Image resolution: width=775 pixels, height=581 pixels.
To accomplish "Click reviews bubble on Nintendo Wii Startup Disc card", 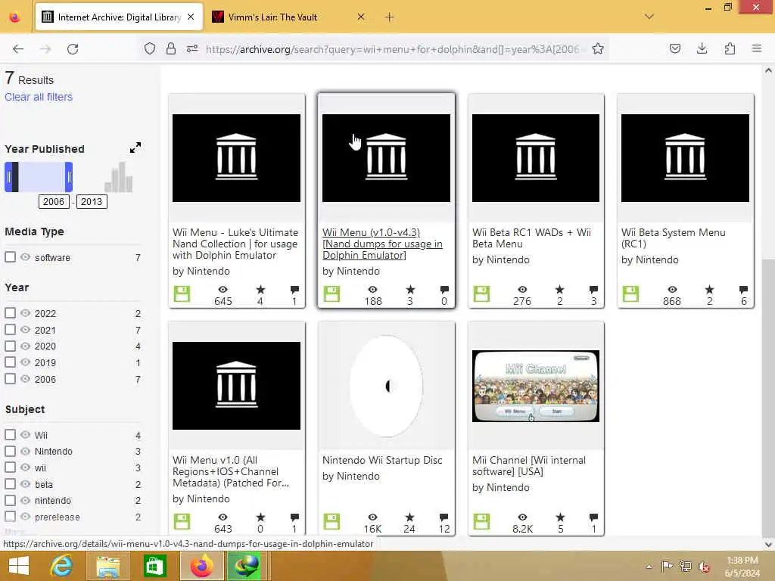I will click(x=444, y=517).
